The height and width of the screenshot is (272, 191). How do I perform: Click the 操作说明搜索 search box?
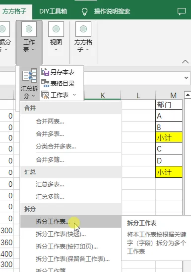pos(112,11)
